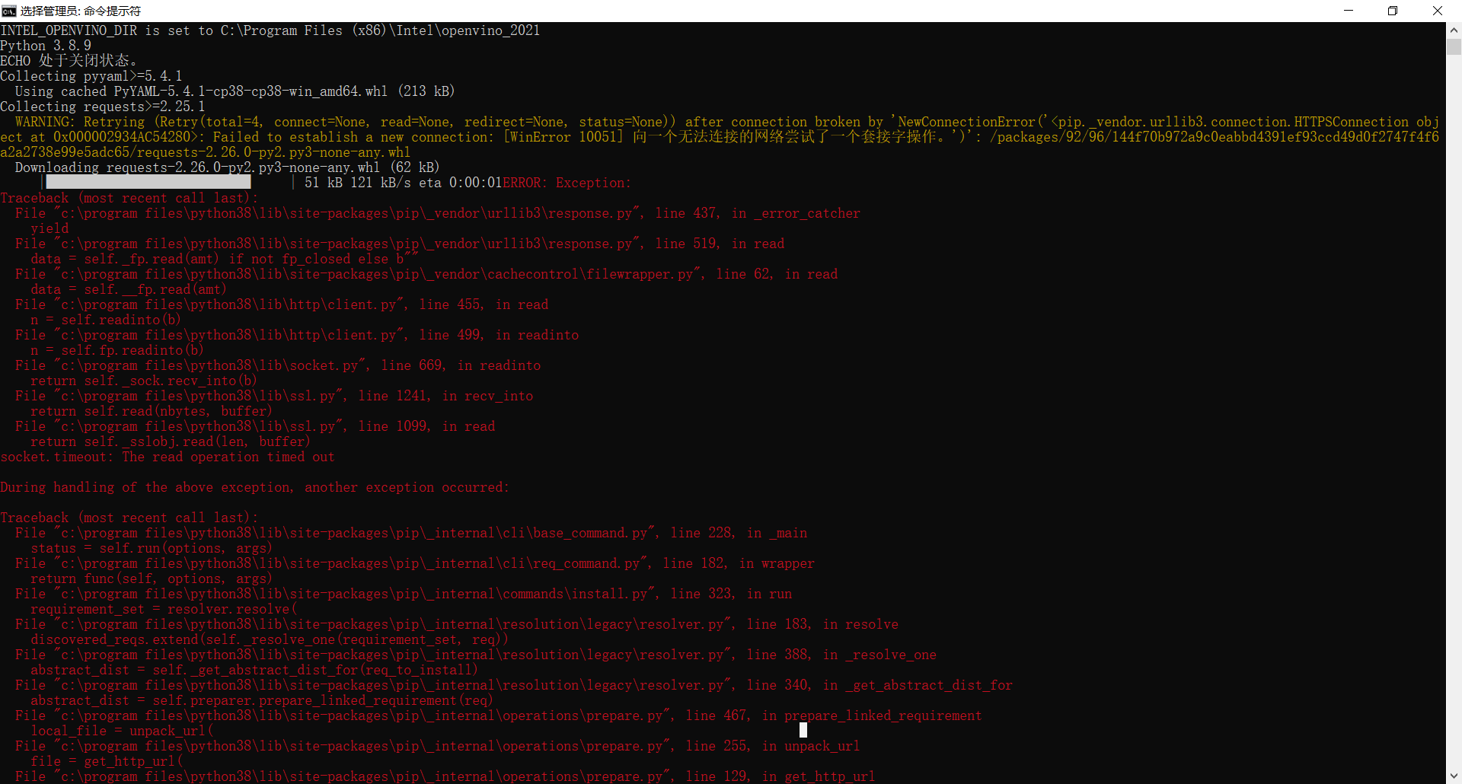Click the ssl.py line 1241 traceback entry
The width and height of the screenshot is (1462, 784).
(x=274, y=396)
